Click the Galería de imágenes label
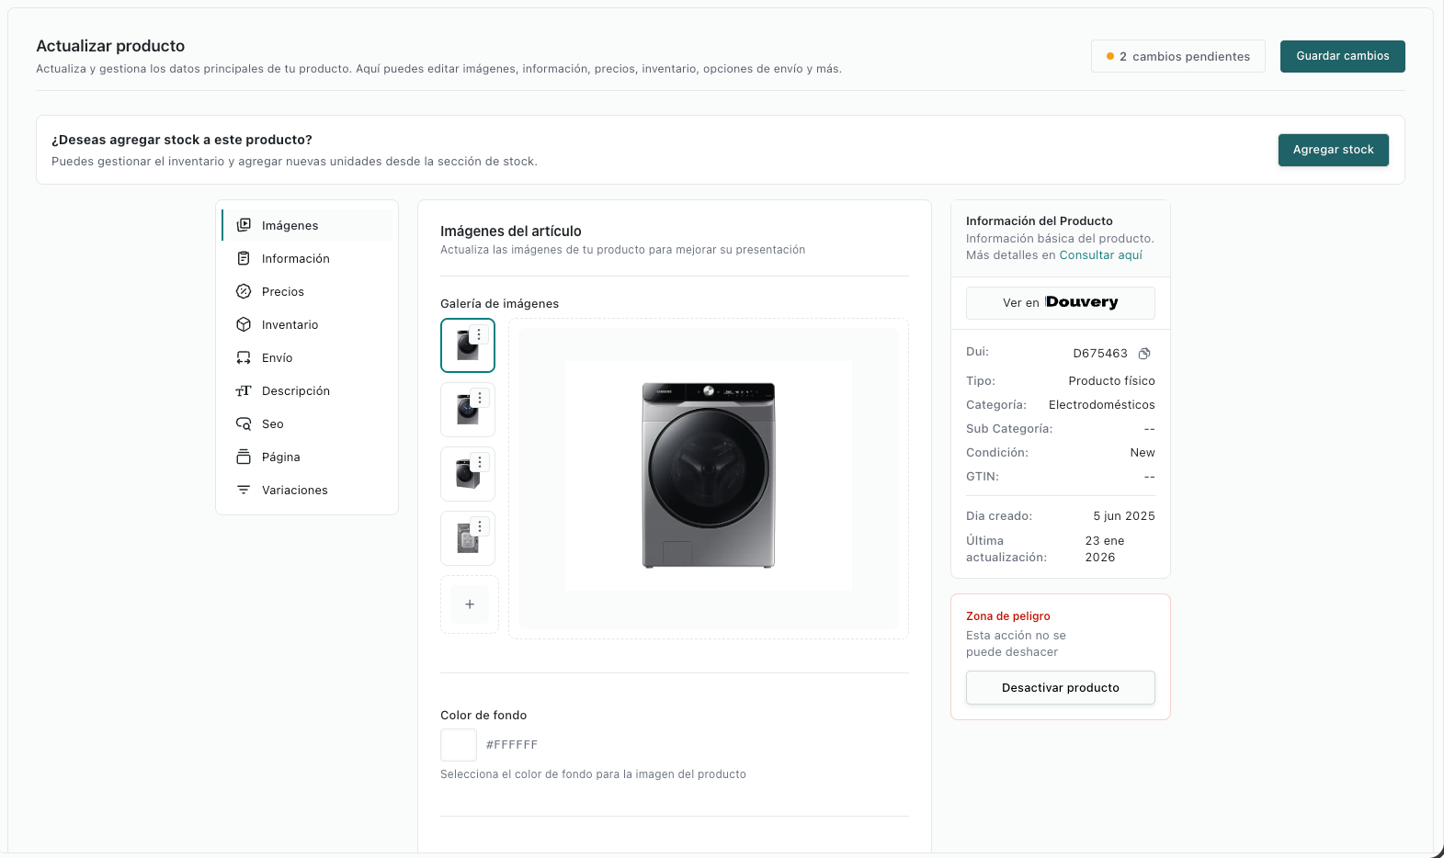Viewport: 1444px width, 858px height. pos(499,304)
